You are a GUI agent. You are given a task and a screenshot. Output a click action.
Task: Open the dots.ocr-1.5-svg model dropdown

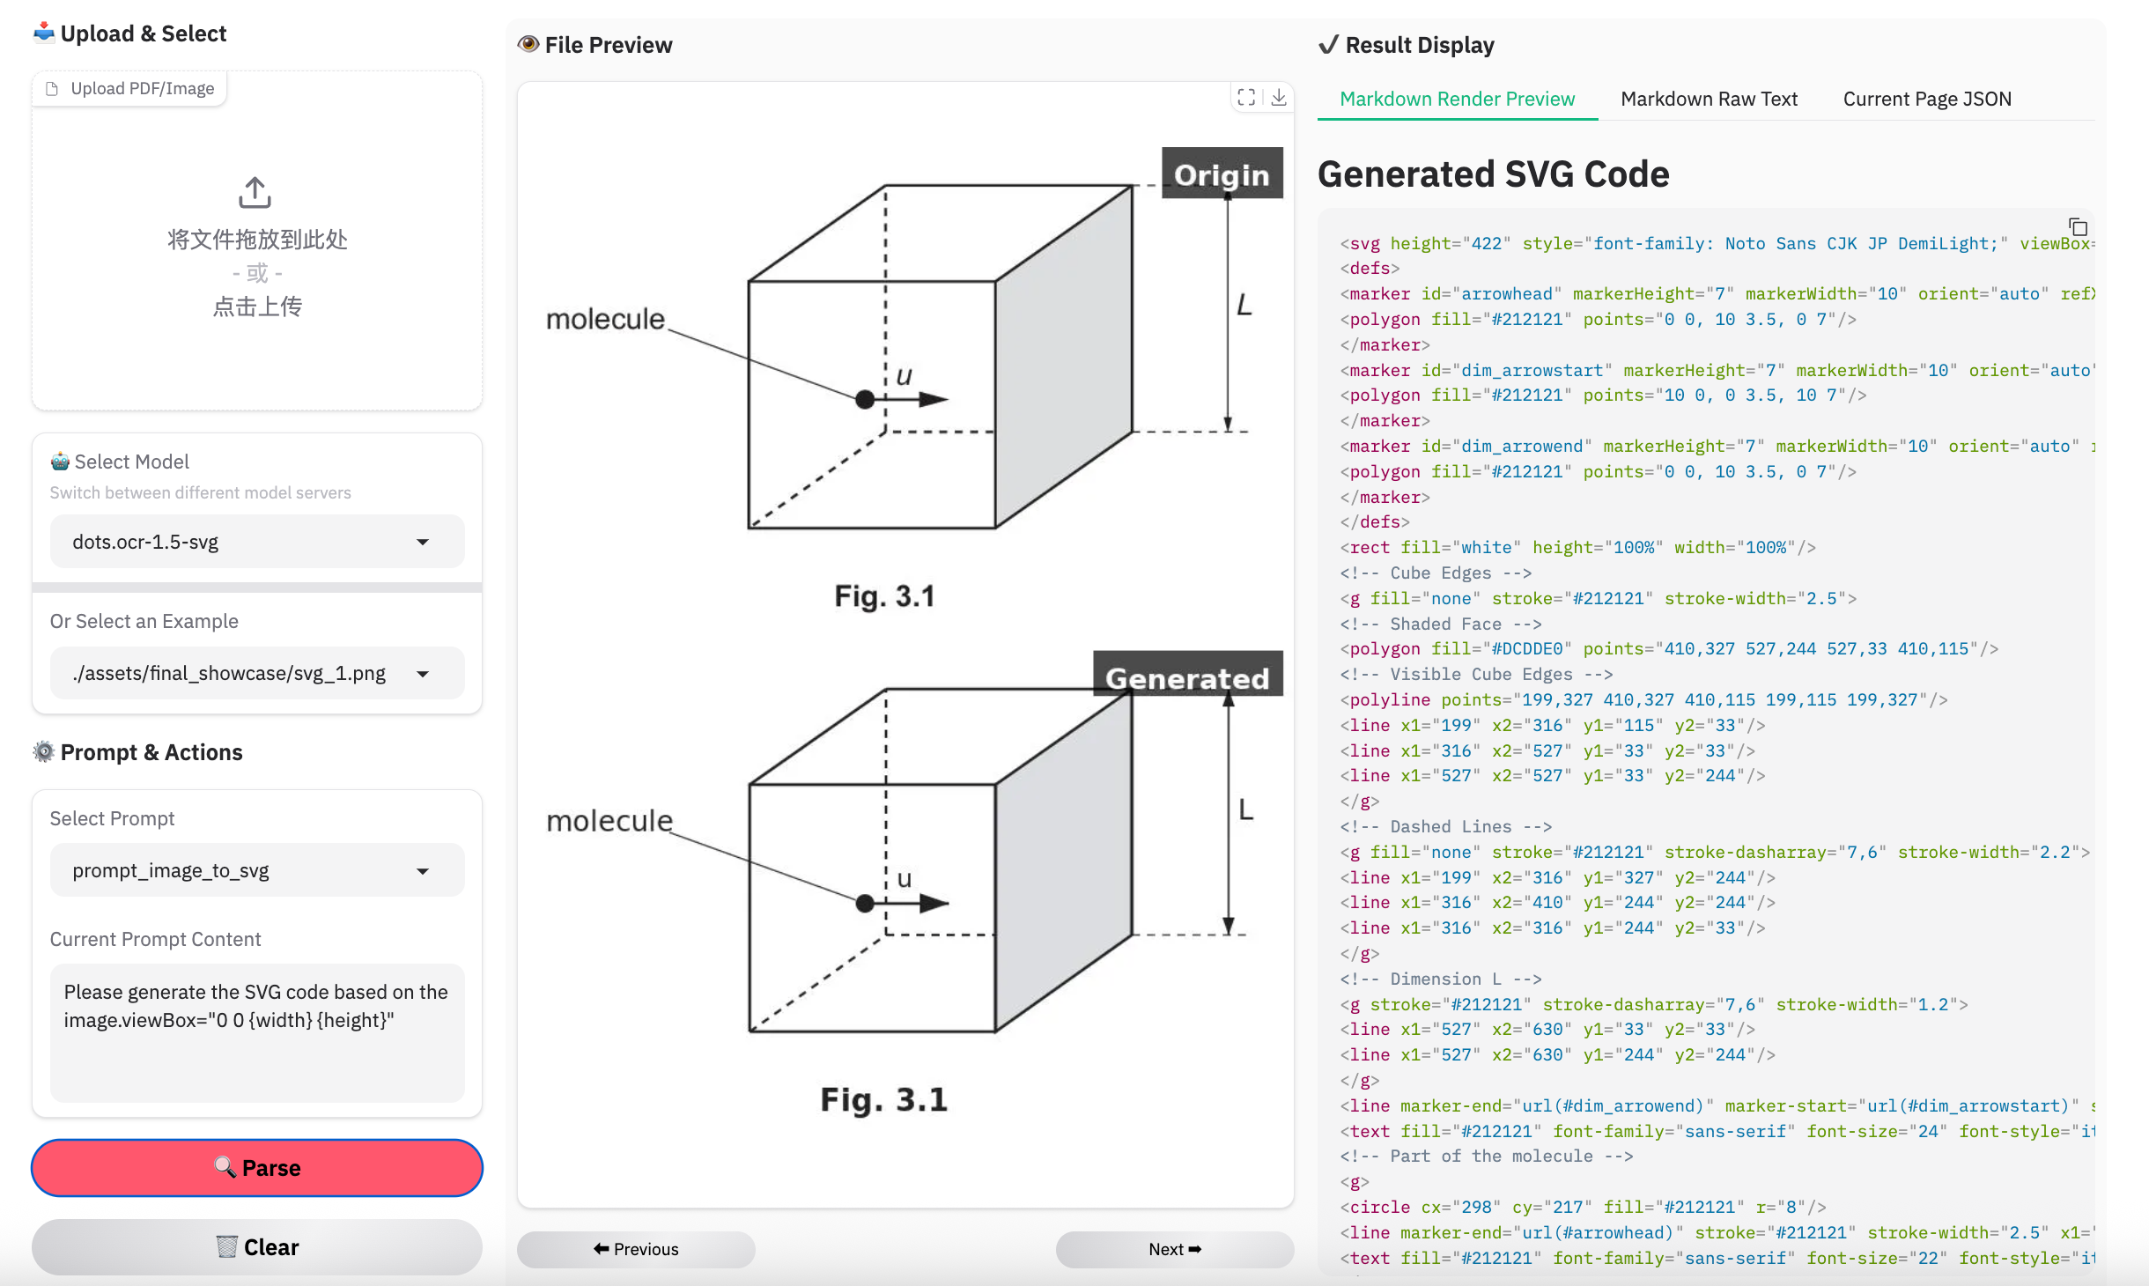(x=256, y=542)
